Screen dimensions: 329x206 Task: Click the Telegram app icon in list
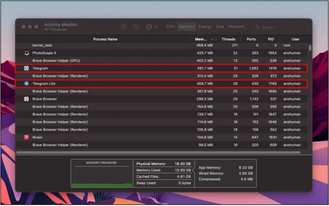coord(26,68)
